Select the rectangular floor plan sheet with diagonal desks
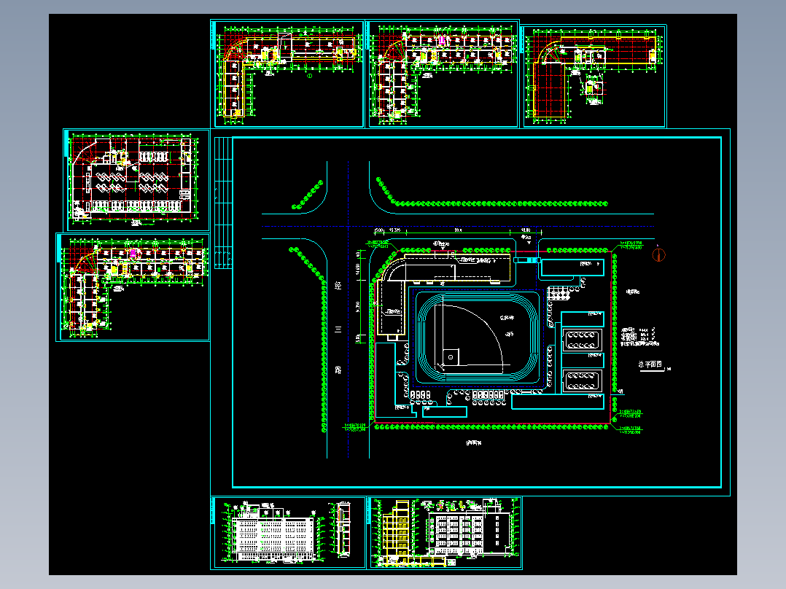Image resolution: width=786 pixels, height=589 pixels. (136, 181)
